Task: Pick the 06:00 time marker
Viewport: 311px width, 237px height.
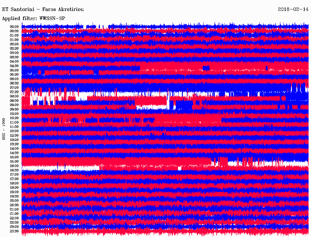Action: 14,79
